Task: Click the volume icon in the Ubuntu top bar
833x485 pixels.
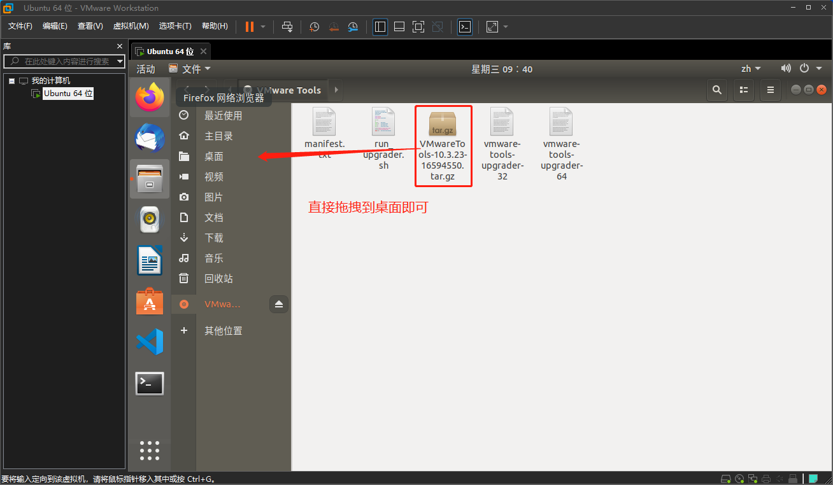Action: point(786,68)
